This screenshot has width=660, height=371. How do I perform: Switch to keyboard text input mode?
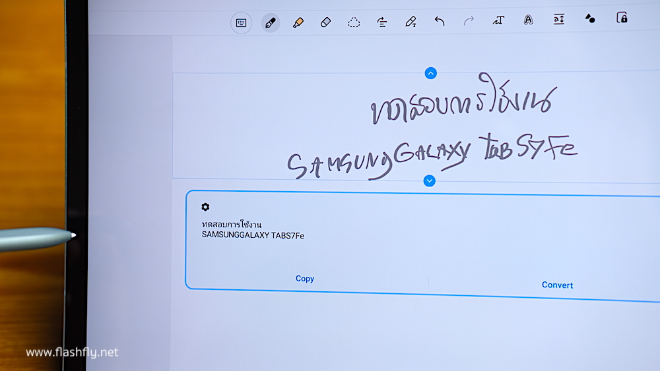coord(242,23)
